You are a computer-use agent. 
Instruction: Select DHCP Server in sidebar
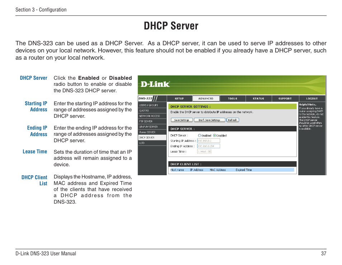click(x=152, y=138)
